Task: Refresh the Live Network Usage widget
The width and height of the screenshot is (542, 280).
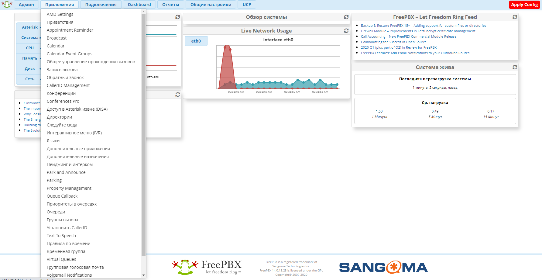Action: click(x=346, y=31)
